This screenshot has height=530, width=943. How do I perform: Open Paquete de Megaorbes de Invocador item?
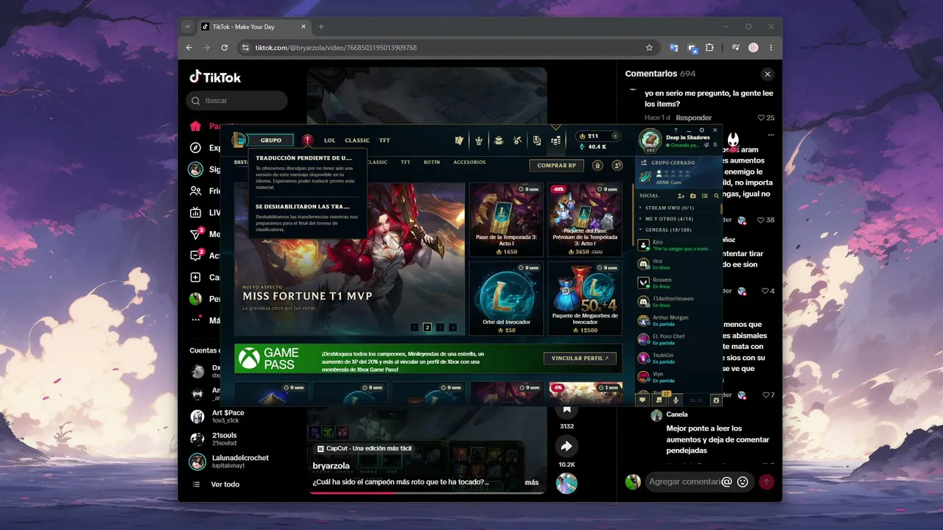585,298
